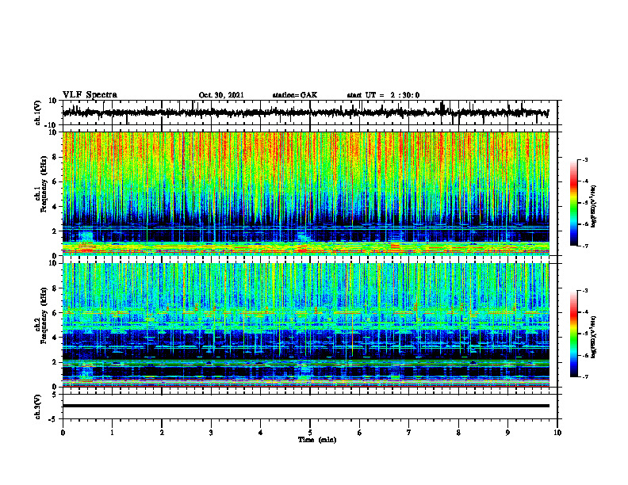Click the date text "Oct. 30, 2021"

[x=221, y=95]
